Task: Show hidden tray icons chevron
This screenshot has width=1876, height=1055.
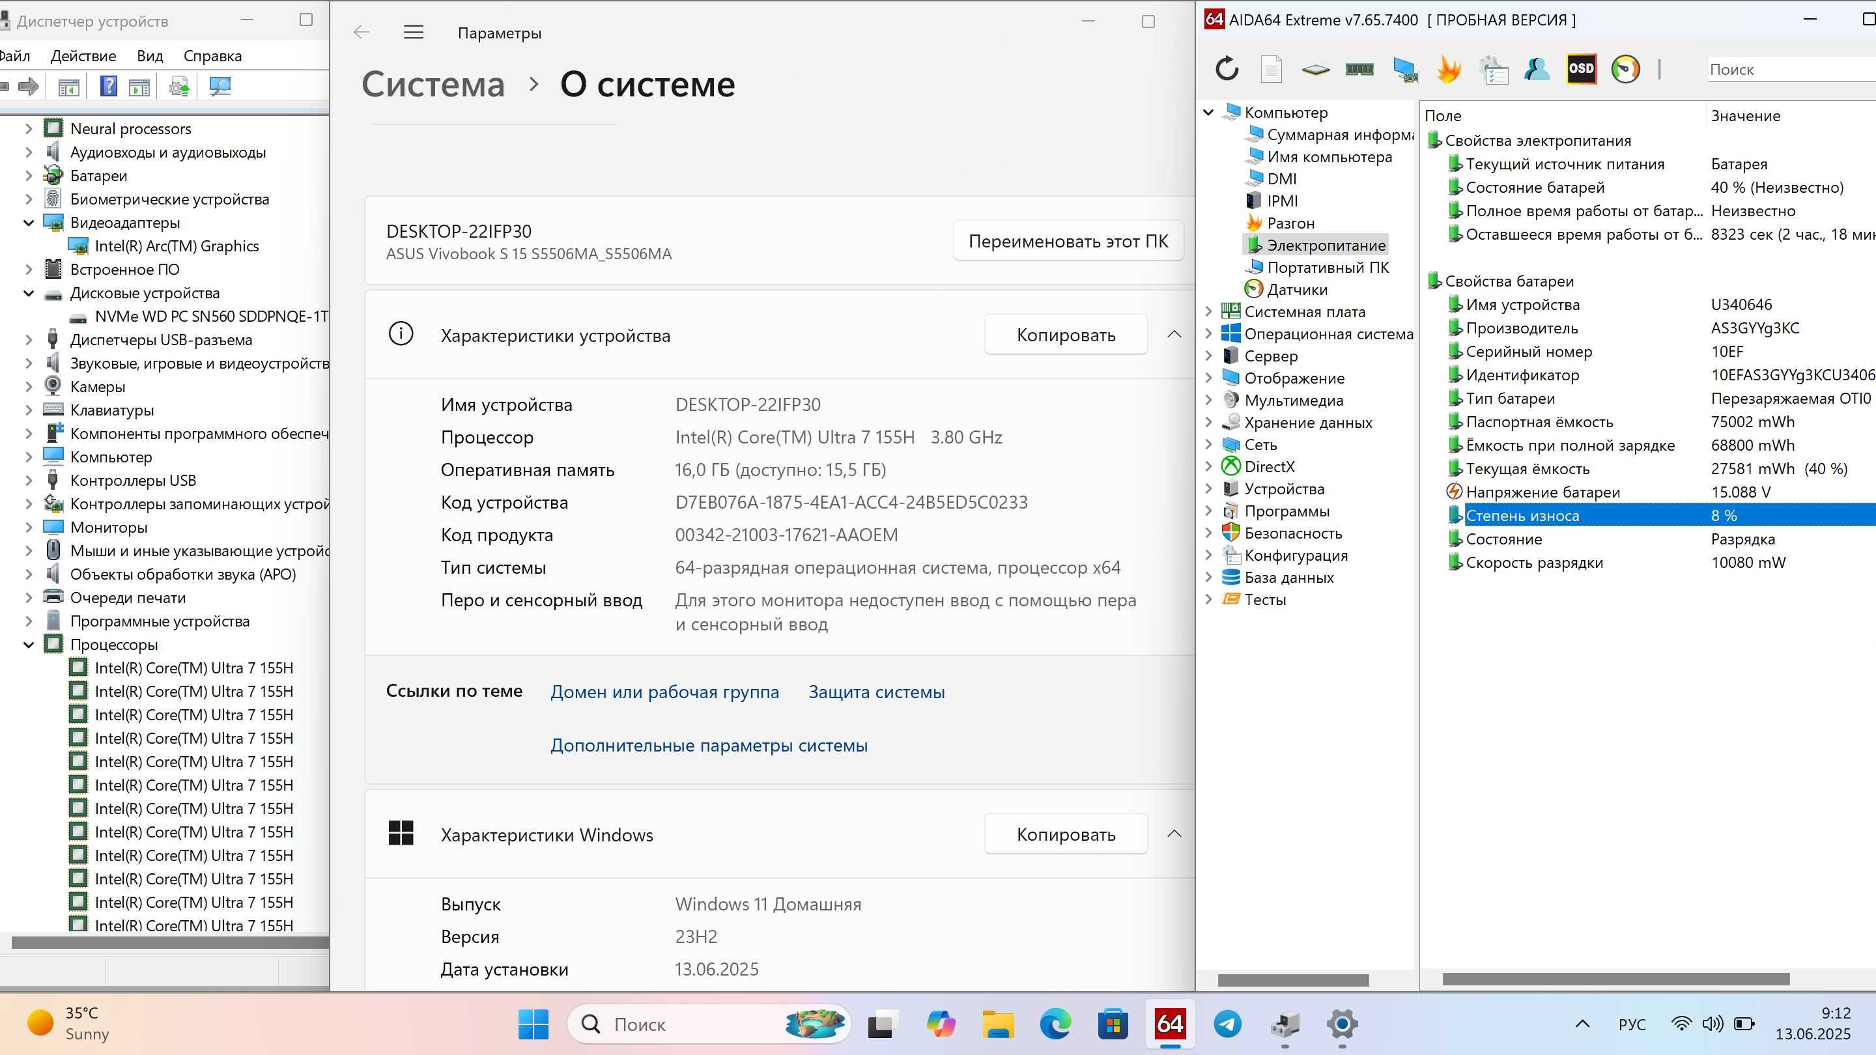Action: [x=1582, y=1024]
